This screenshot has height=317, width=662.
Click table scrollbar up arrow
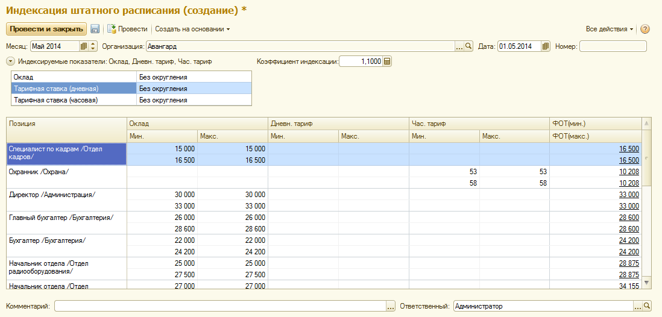pyautogui.click(x=646, y=124)
